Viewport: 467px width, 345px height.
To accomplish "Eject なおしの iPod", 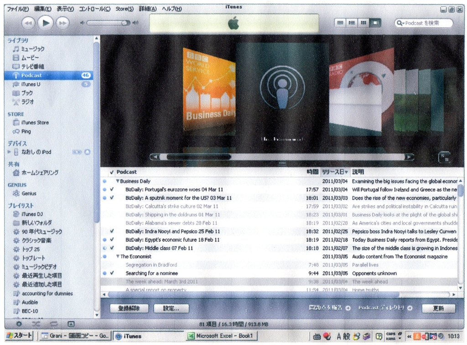I will 87,152.
